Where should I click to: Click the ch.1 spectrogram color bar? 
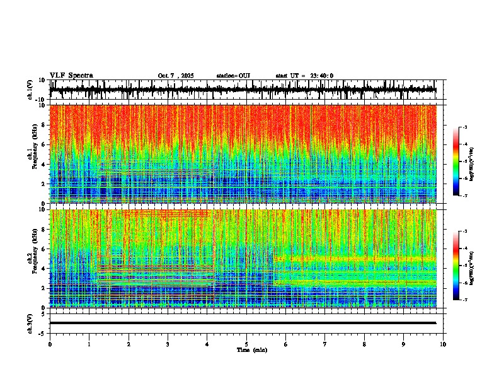tap(456, 161)
